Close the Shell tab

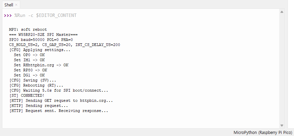point(16,5)
